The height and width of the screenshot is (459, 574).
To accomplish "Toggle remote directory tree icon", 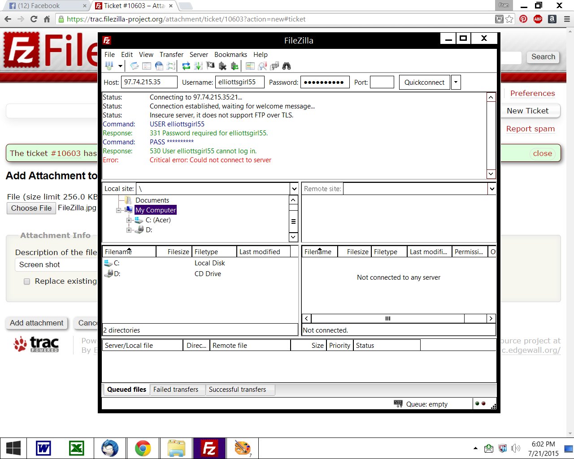I will click(159, 66).
